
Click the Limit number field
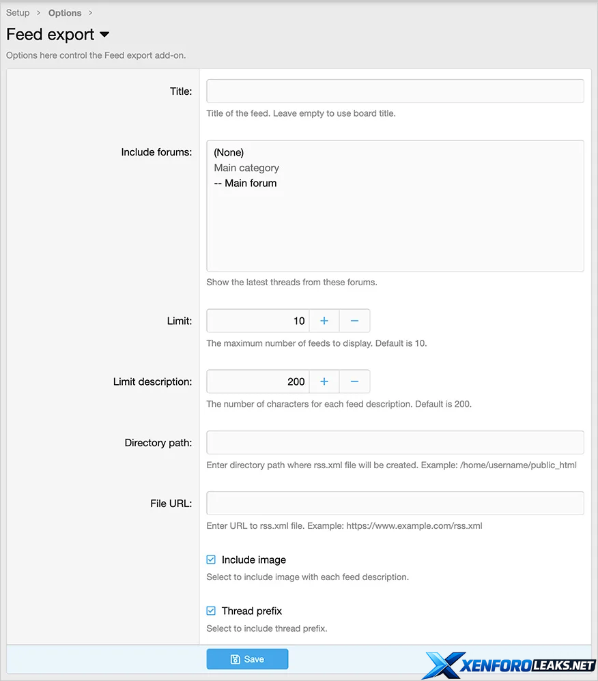pyautogui.click(x=258, y=321)
